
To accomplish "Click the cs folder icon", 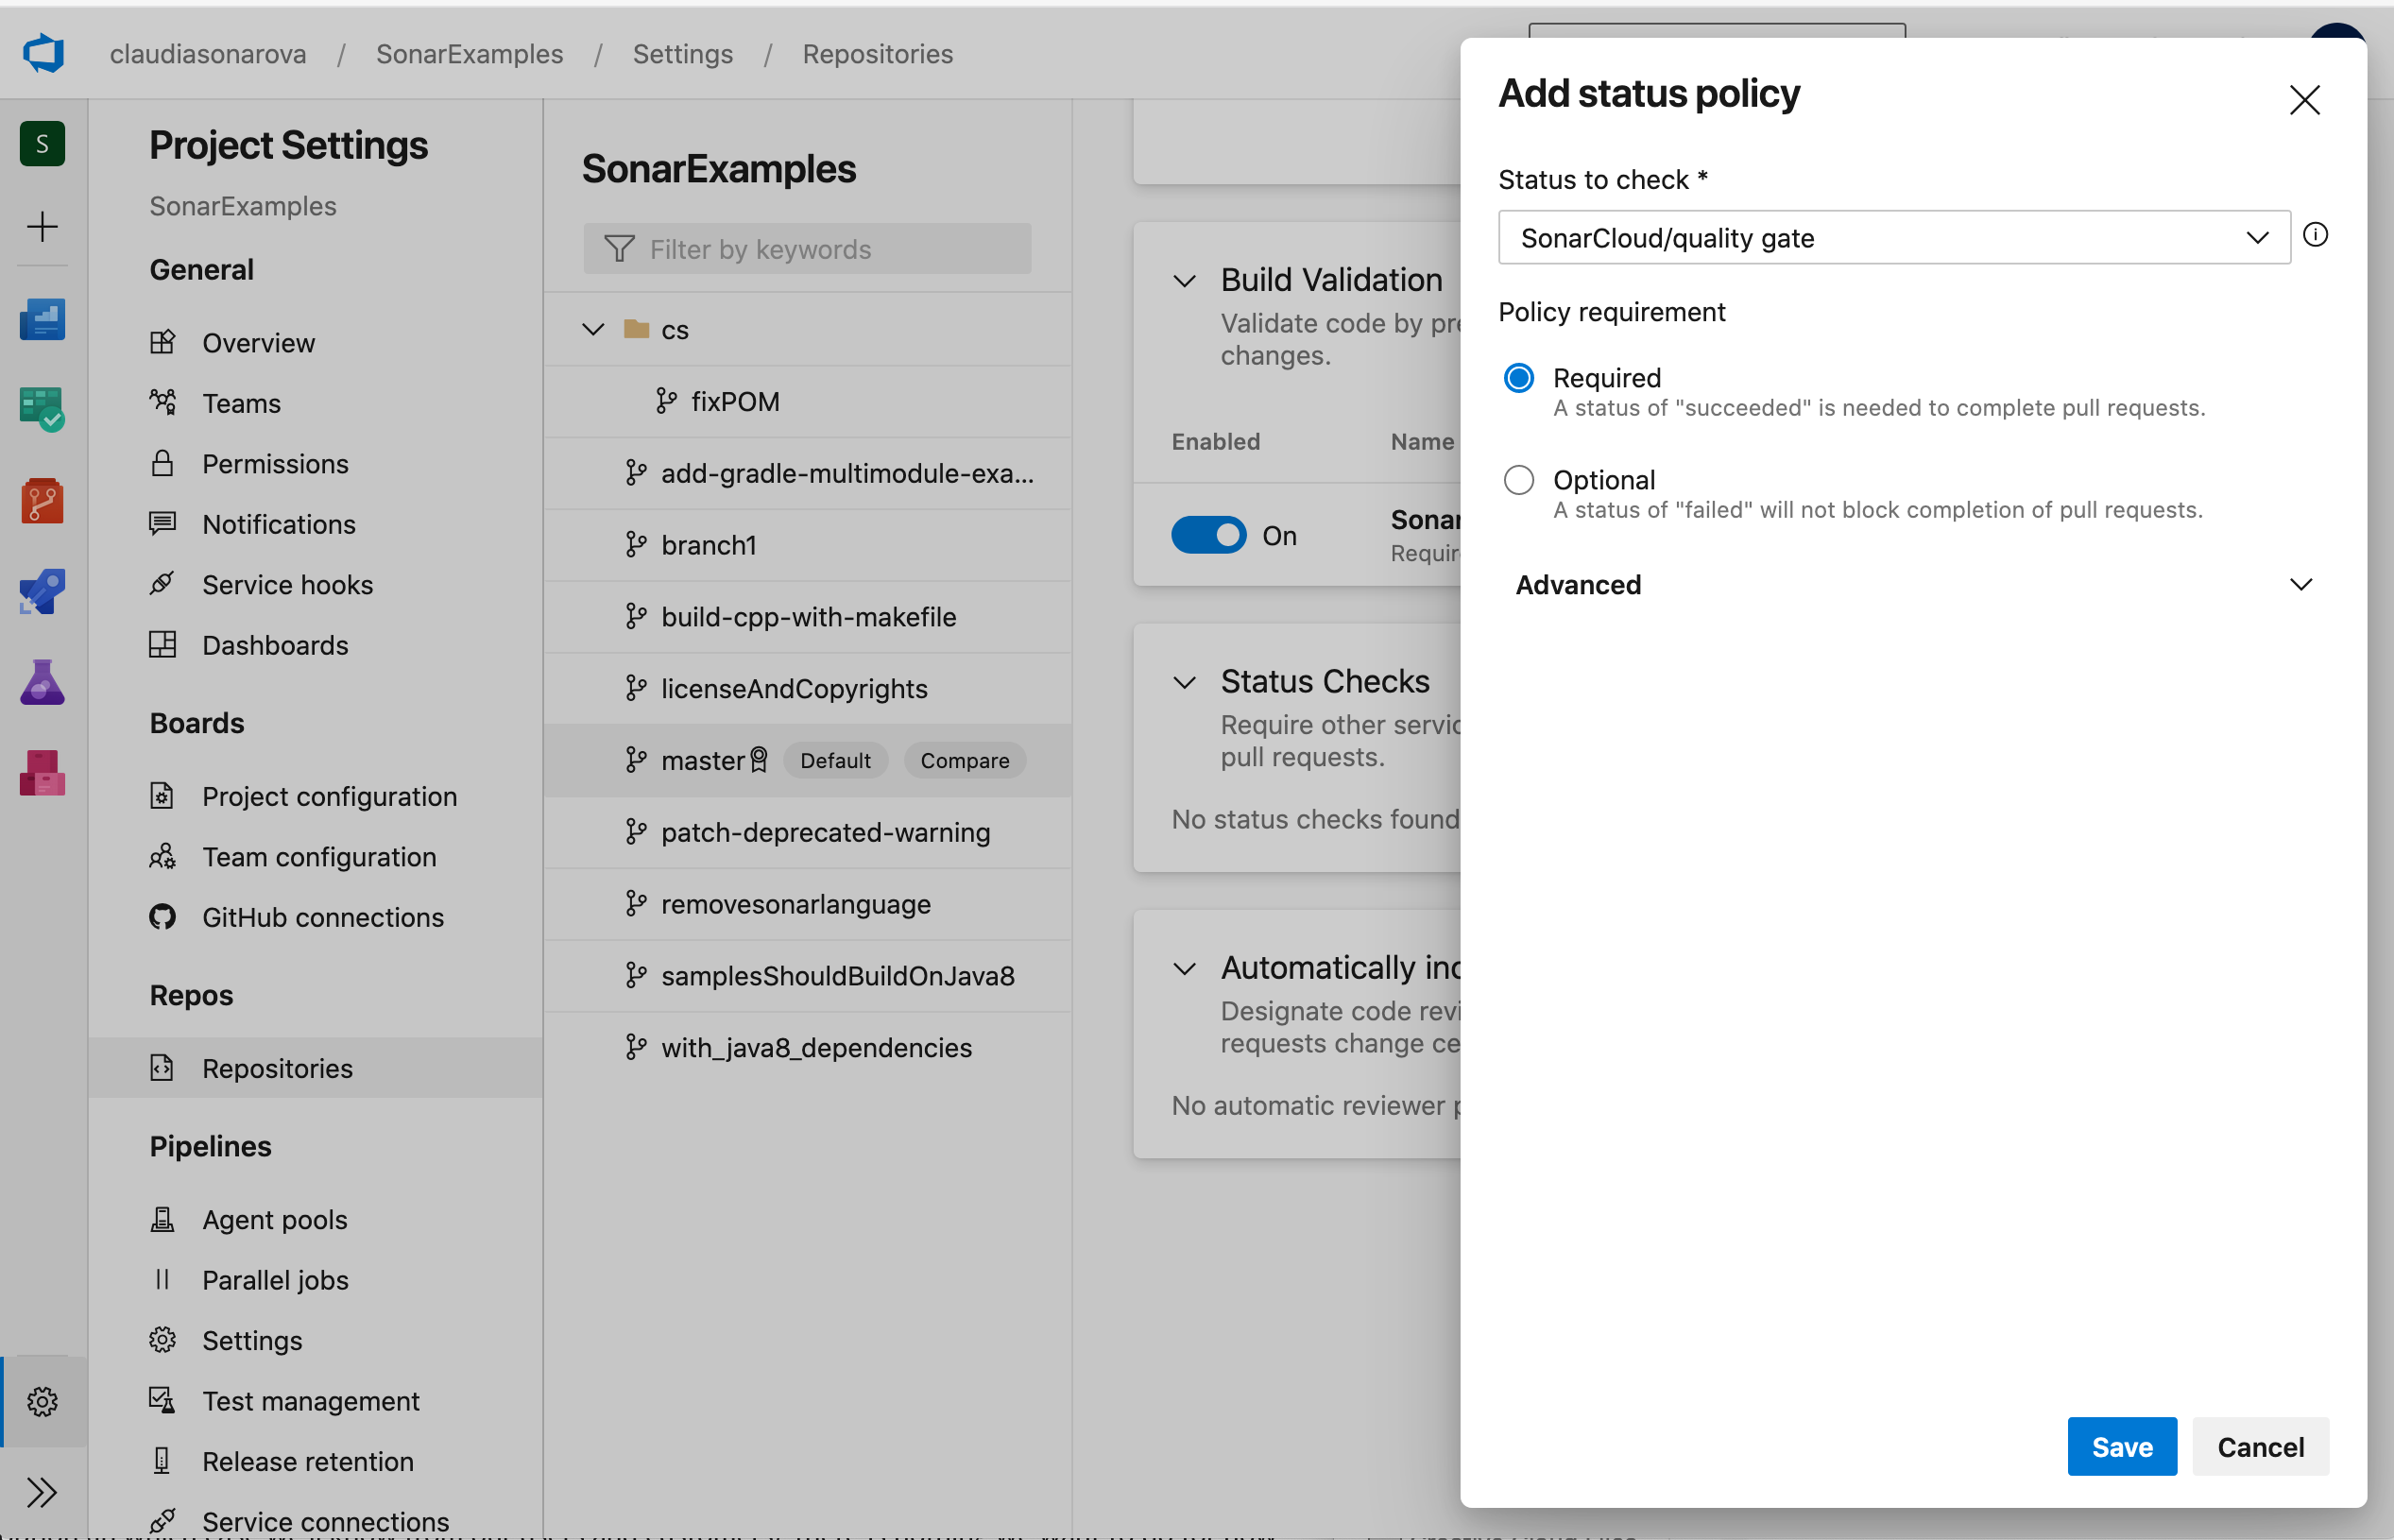I will pos(636,328).
